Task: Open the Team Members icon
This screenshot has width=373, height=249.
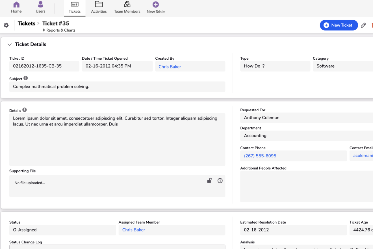Action: coord(127,5)
